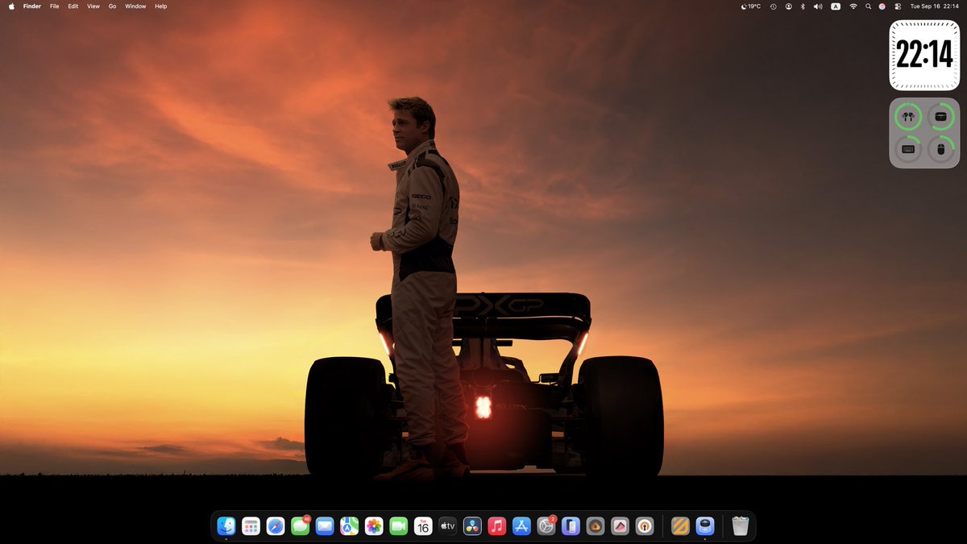967x544 pixels.
Task: Launch Safari from the Dock
Action: 276,526
